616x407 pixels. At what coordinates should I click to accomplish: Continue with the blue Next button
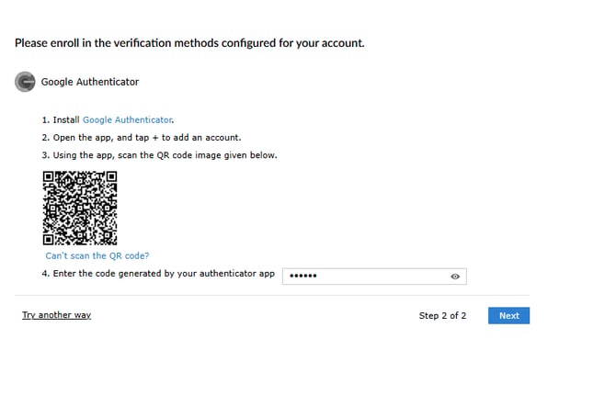[508, 315]
